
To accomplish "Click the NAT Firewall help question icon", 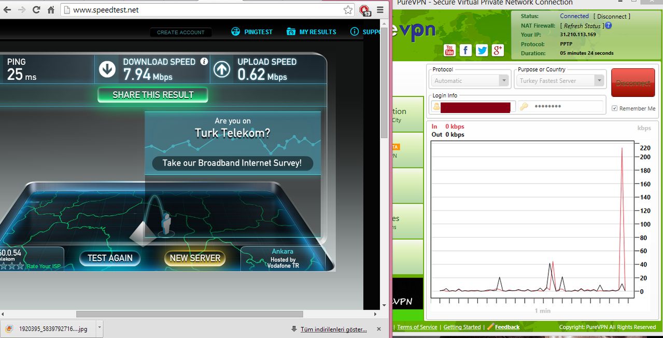I will coord(608,25).
